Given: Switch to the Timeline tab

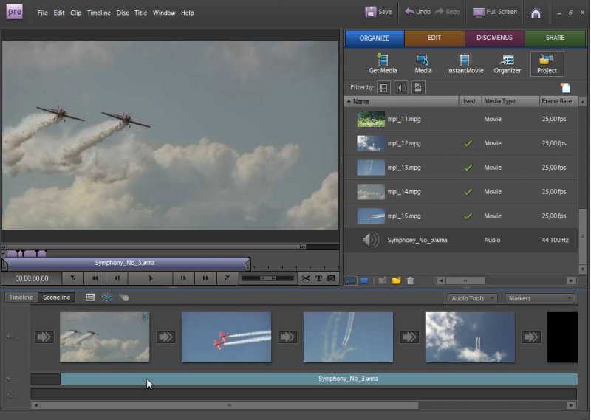Looking at the screenshot, I should [21, 297].
